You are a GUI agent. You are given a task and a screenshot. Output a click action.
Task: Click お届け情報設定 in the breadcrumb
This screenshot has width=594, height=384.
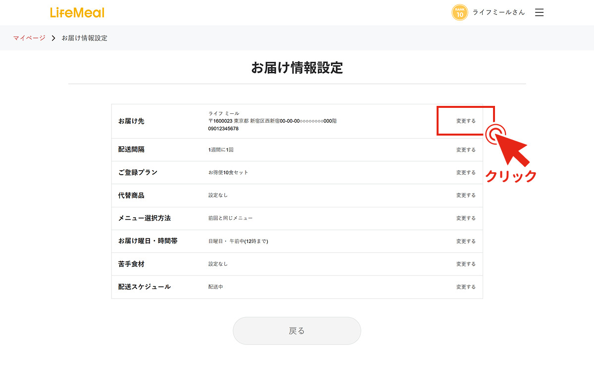tap(84, 38)
